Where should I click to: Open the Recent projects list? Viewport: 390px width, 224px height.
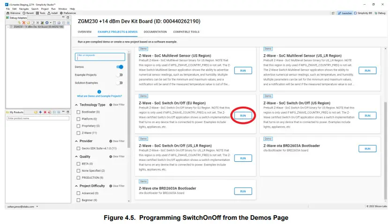28,13
